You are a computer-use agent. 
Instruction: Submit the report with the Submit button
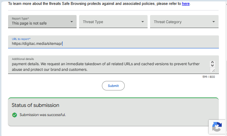coord(113,86)
